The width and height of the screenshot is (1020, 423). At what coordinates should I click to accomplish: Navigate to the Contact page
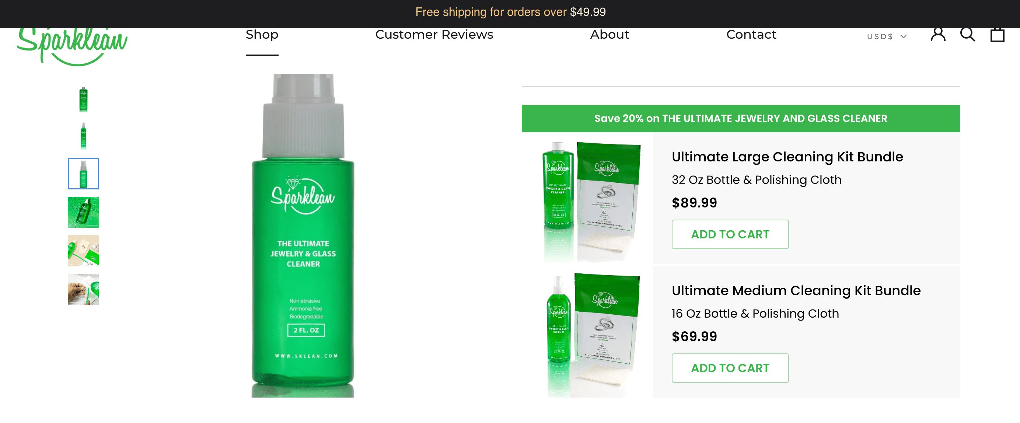pyautogui.click(x=751, y=35)
